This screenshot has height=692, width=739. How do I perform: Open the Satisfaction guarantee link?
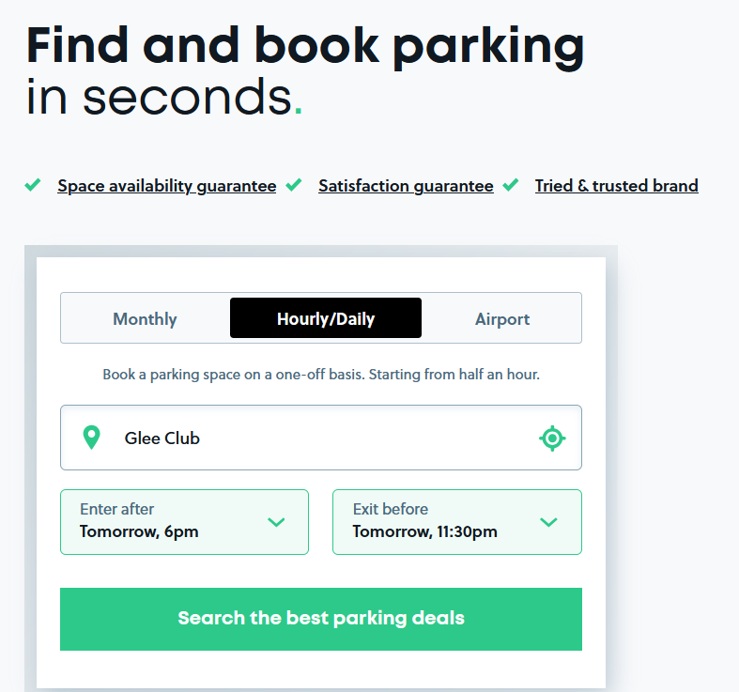tap(406, 186)
